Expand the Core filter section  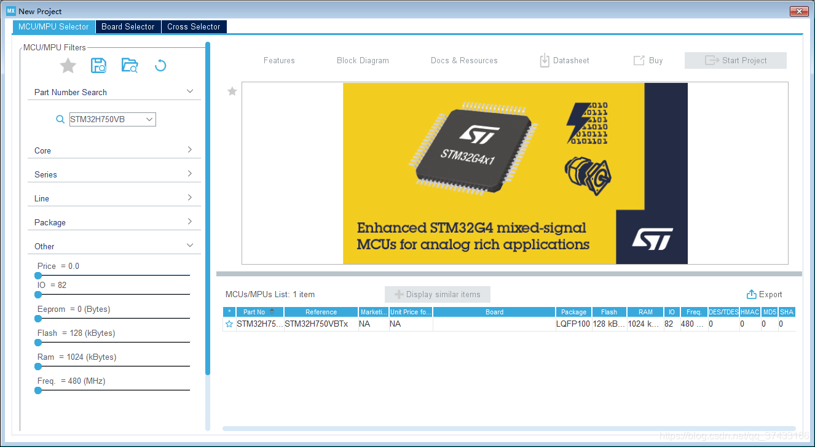tap(114, 150)
